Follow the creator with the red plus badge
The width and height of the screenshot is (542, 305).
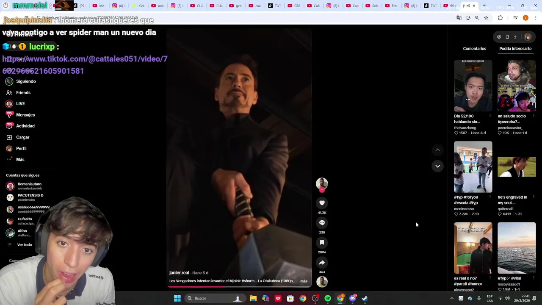(x=322, y=190)
